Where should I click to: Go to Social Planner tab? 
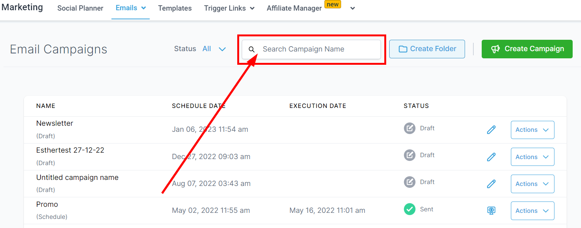click(80, 8)
